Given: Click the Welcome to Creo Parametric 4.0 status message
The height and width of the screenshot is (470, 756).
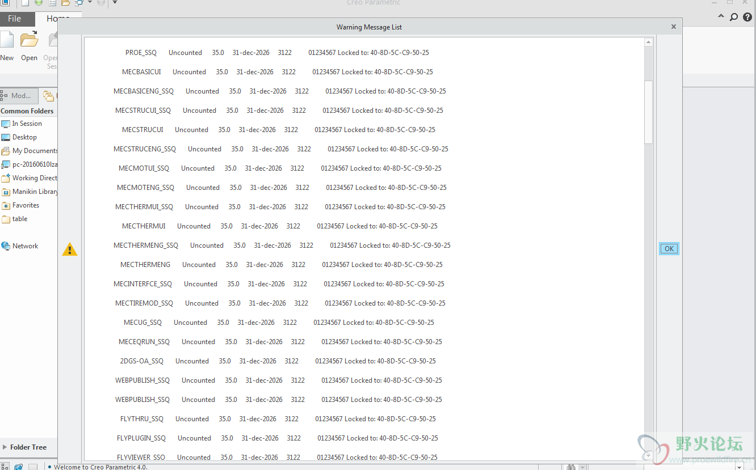Looking at the screenshot, I should 100,467.
